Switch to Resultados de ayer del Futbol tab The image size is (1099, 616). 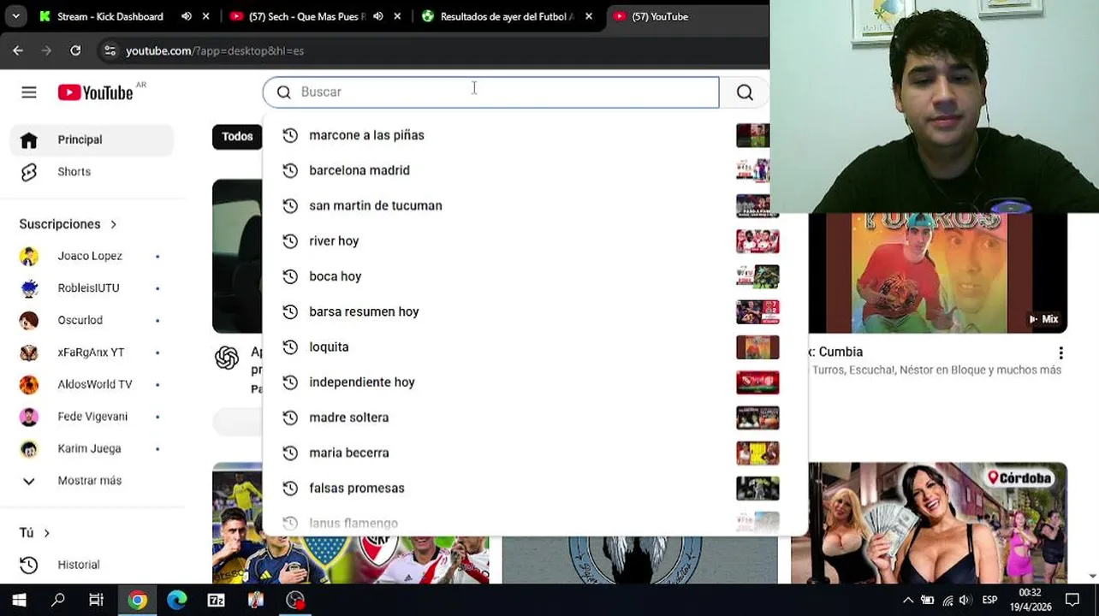pyautogui.click(x=507, y=16)
